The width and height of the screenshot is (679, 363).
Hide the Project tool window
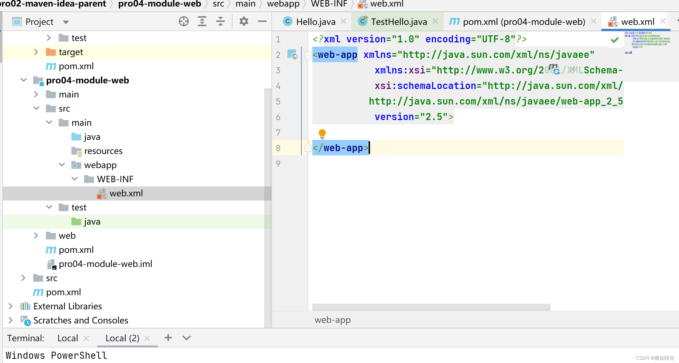coord(262,21)
